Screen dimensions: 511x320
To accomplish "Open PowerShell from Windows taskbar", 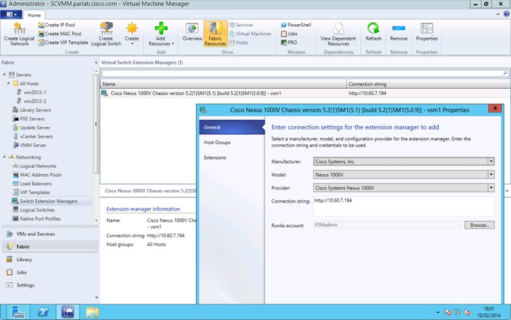I will [43, 312].
